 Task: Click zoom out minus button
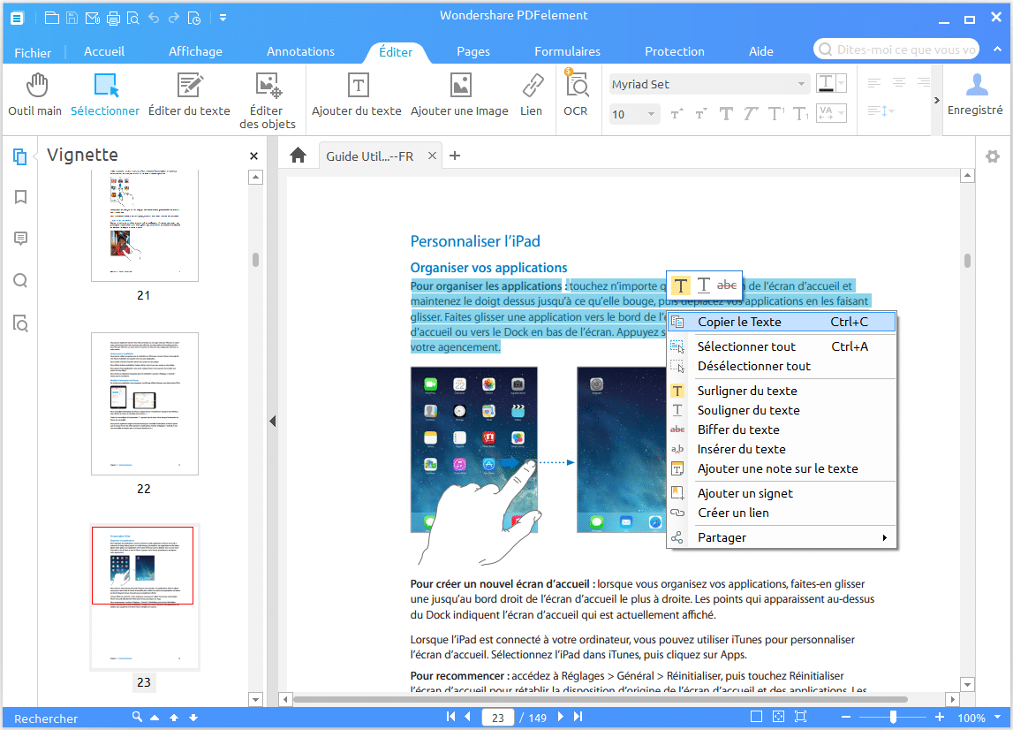point(846,717)
